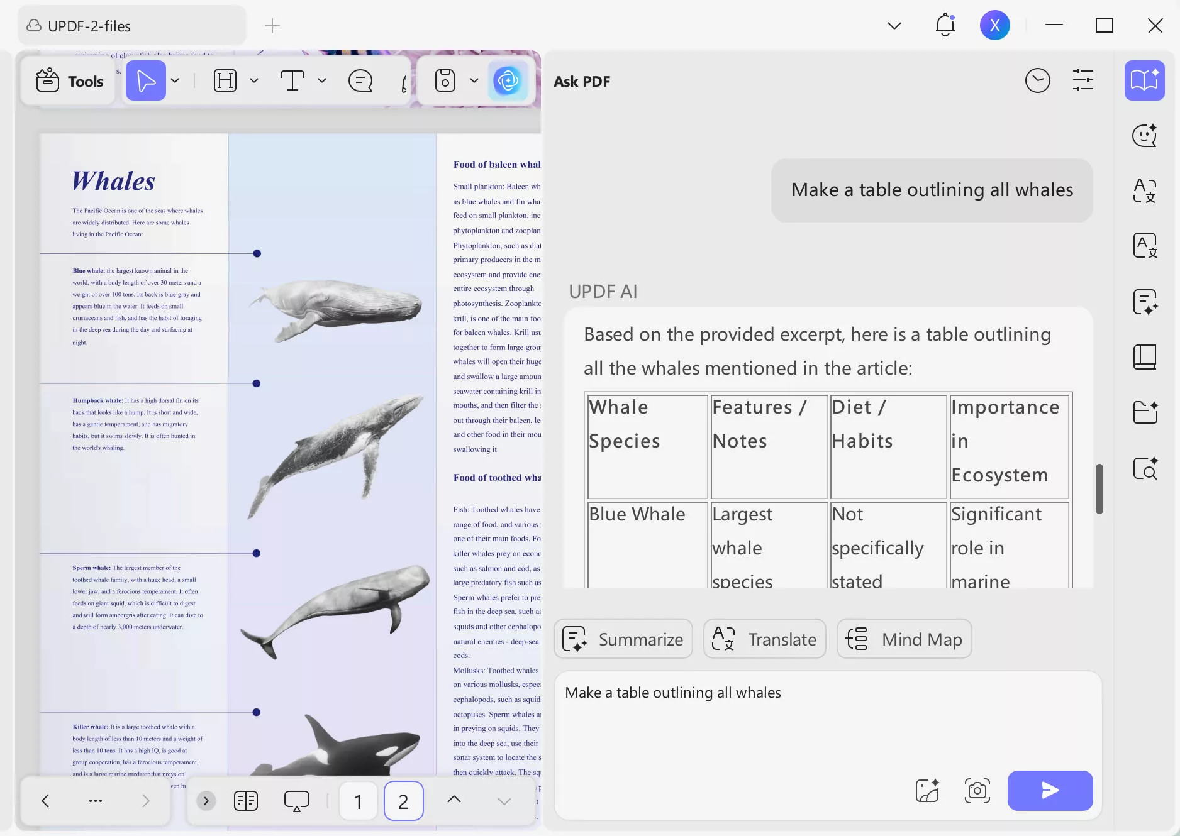Open the Tools menu button

coord(69,81)
